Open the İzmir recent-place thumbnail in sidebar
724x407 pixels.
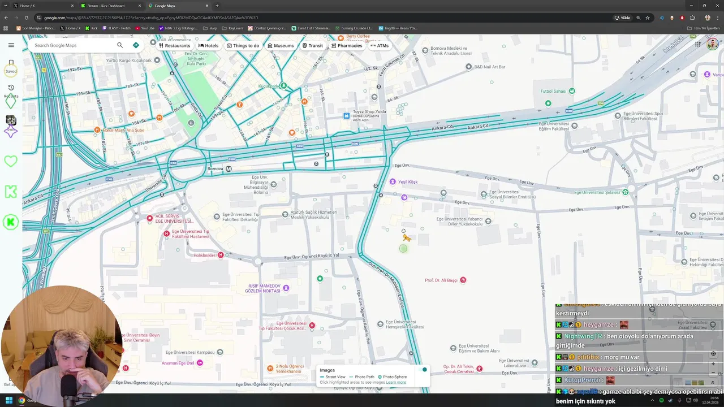pyautogui.click(x=11, y=120)
